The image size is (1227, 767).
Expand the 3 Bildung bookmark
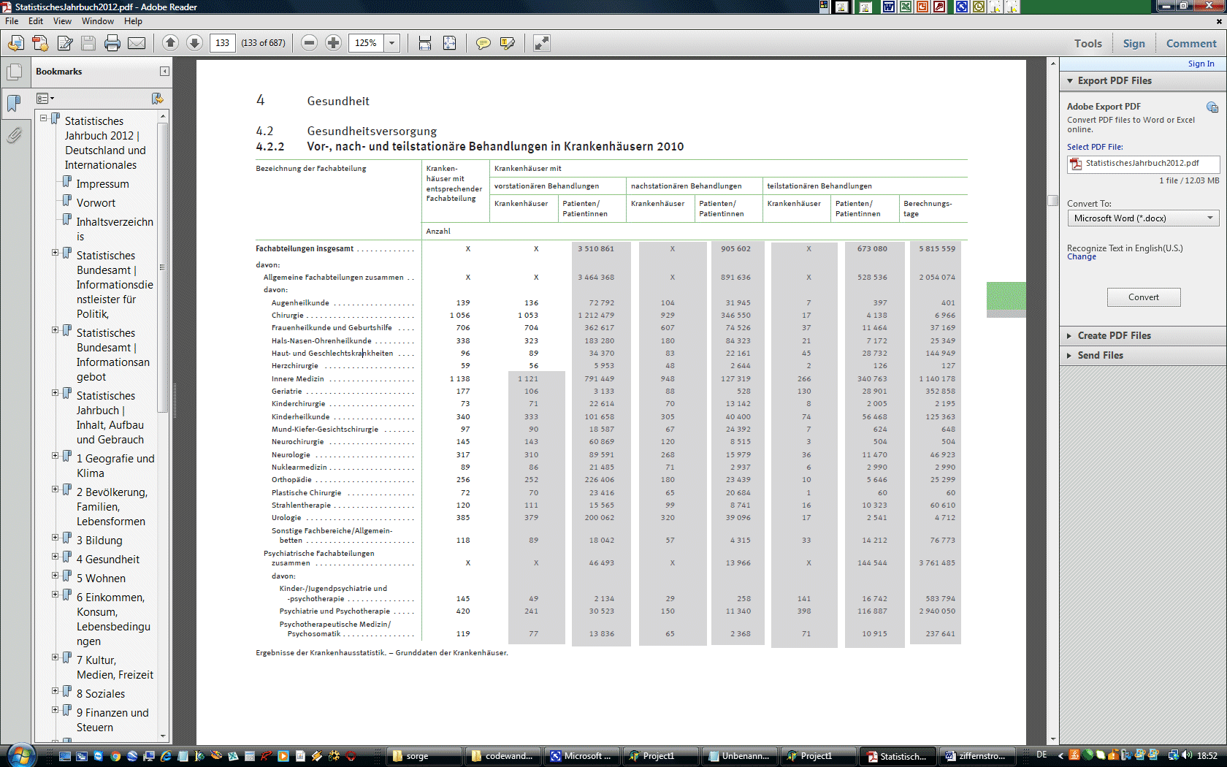(56, 537)
